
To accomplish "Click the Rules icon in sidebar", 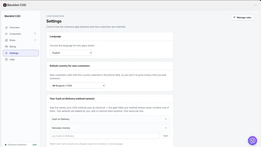I will 6,40.
